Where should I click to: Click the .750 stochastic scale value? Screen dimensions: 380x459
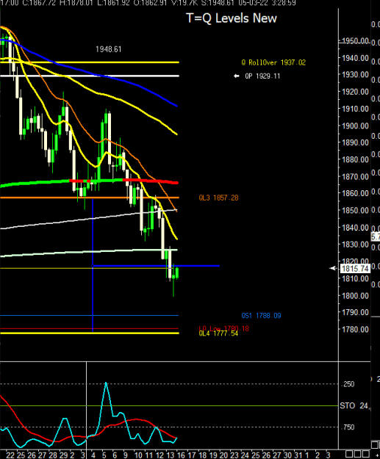(348, 427)
